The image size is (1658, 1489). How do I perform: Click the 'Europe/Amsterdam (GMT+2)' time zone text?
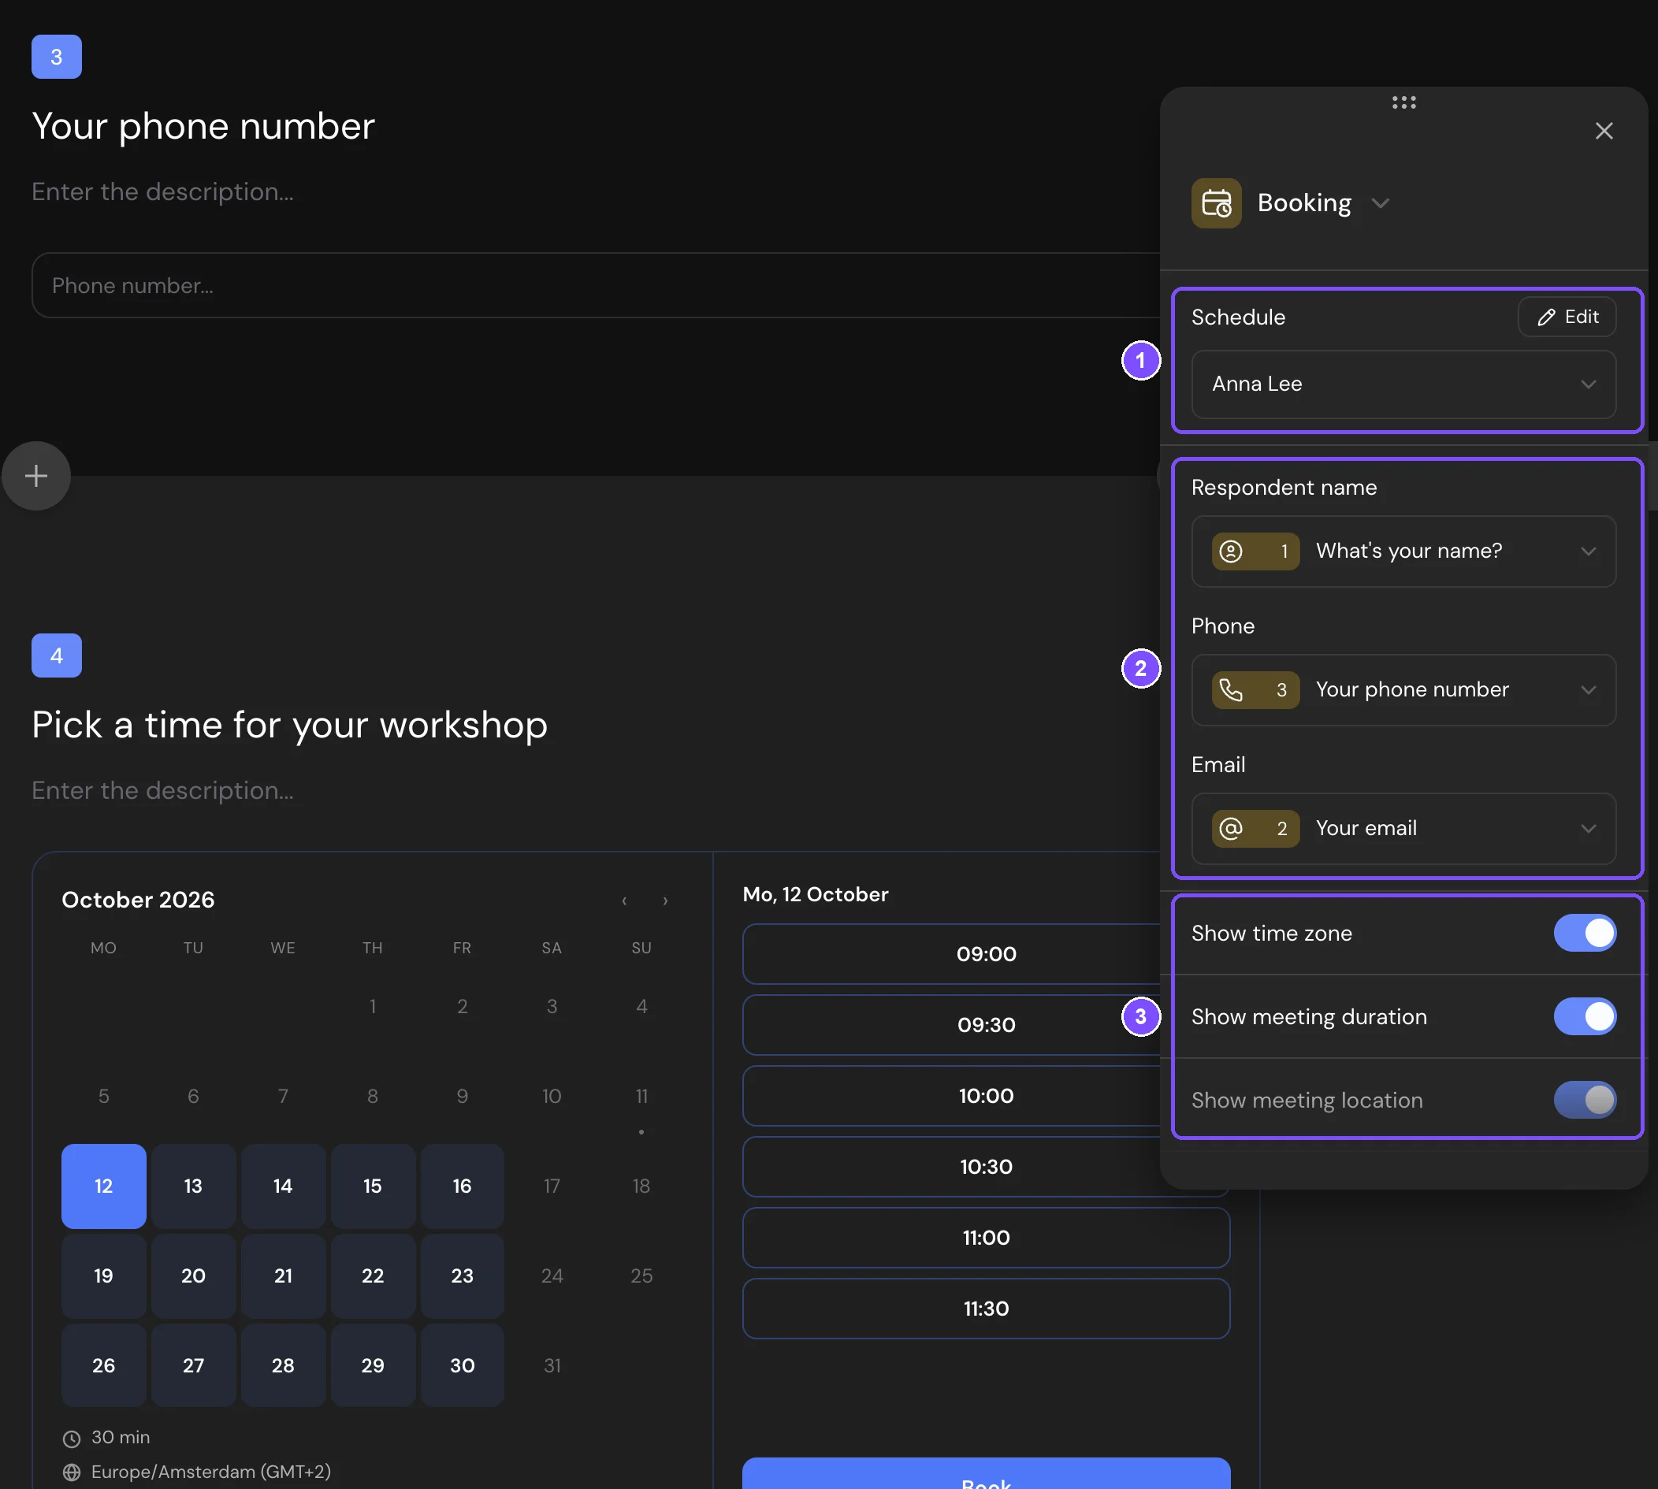pyautogui.click(x=211, y=1472)
